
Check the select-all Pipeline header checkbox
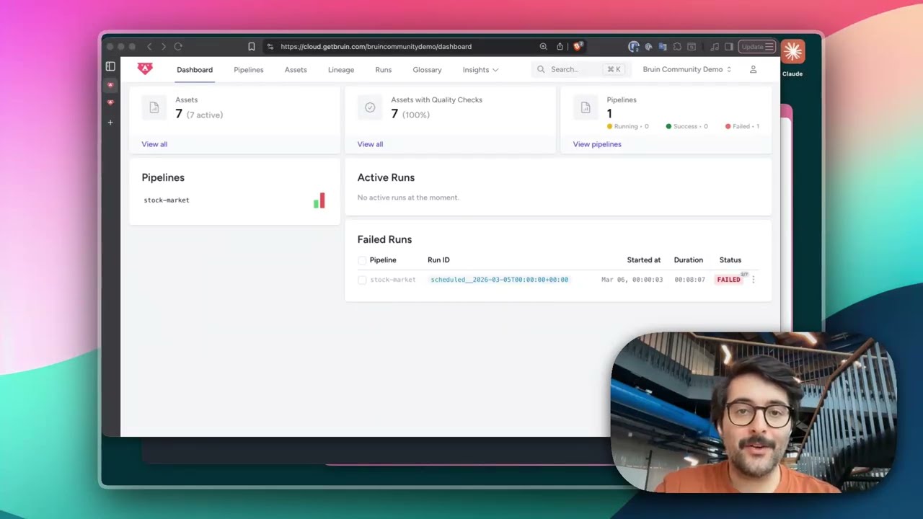point(362,260)
